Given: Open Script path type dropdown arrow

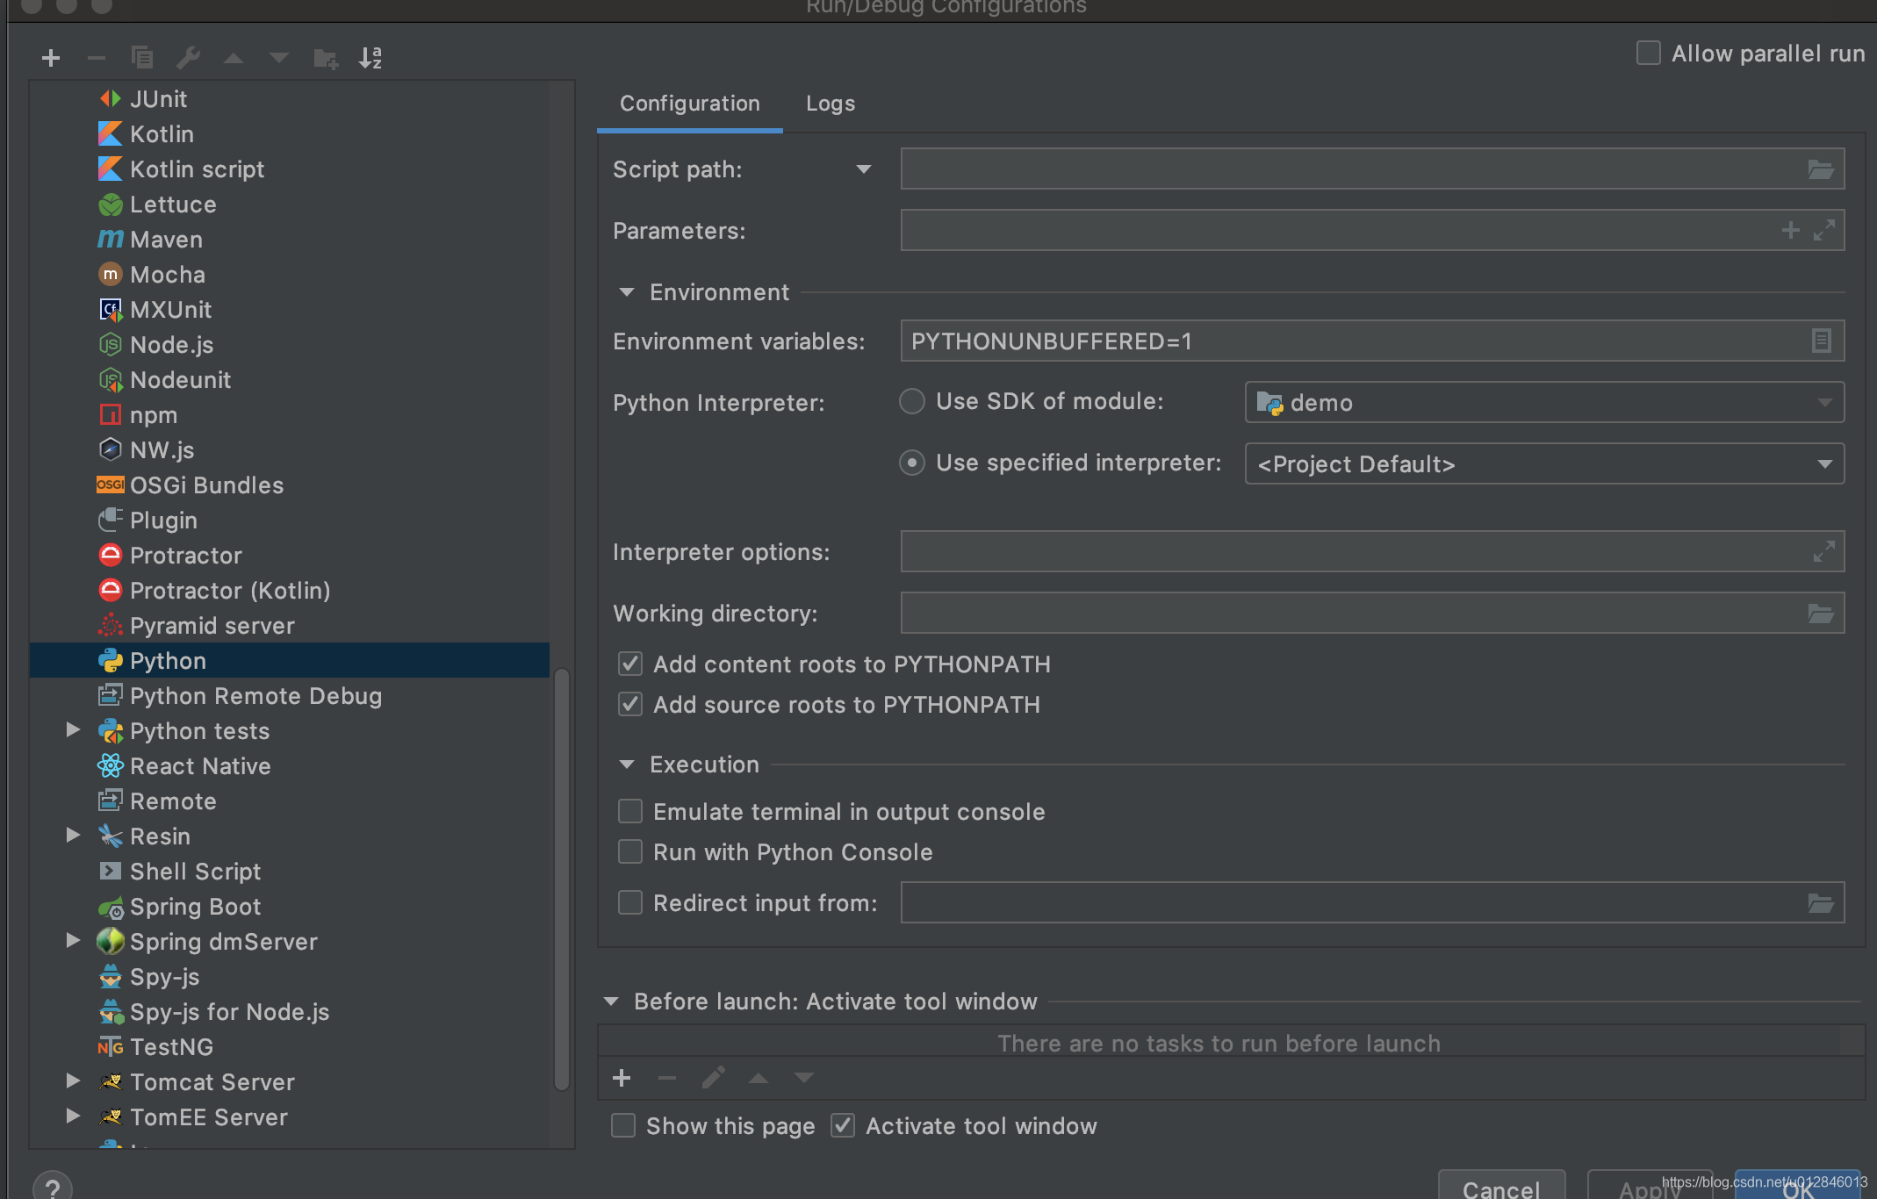Looking at the screenshot, I should pos(864,169).
